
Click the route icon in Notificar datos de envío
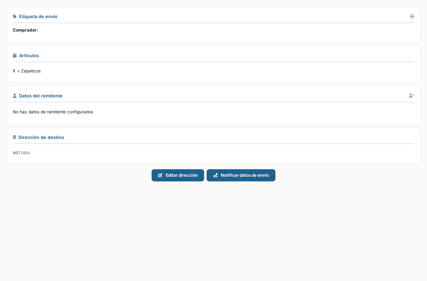tap(215, 175)
